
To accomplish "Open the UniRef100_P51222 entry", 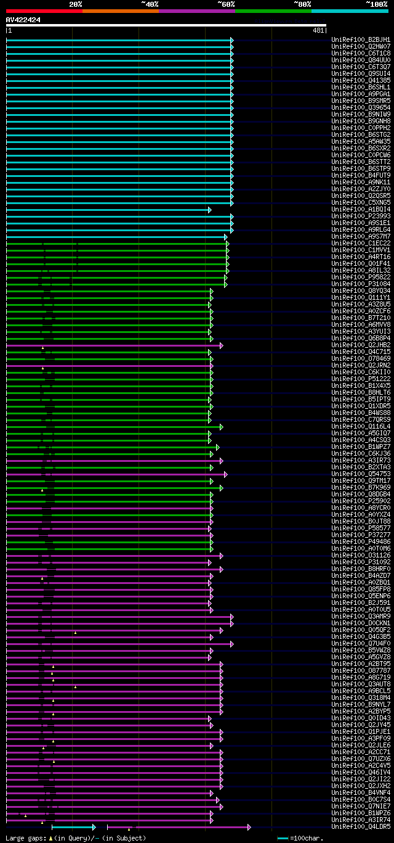I will click(x=361, y=379).
